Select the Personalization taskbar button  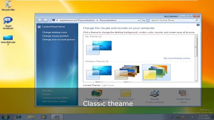[57, 117]
